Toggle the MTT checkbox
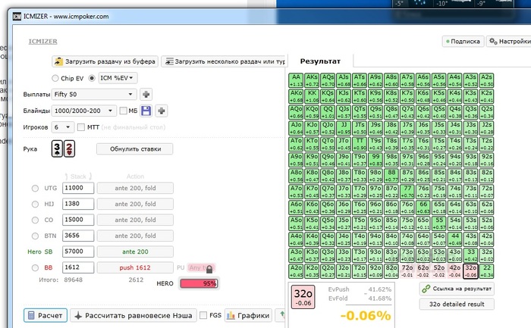Screen dimensions: 531x328 coord(81,127)
